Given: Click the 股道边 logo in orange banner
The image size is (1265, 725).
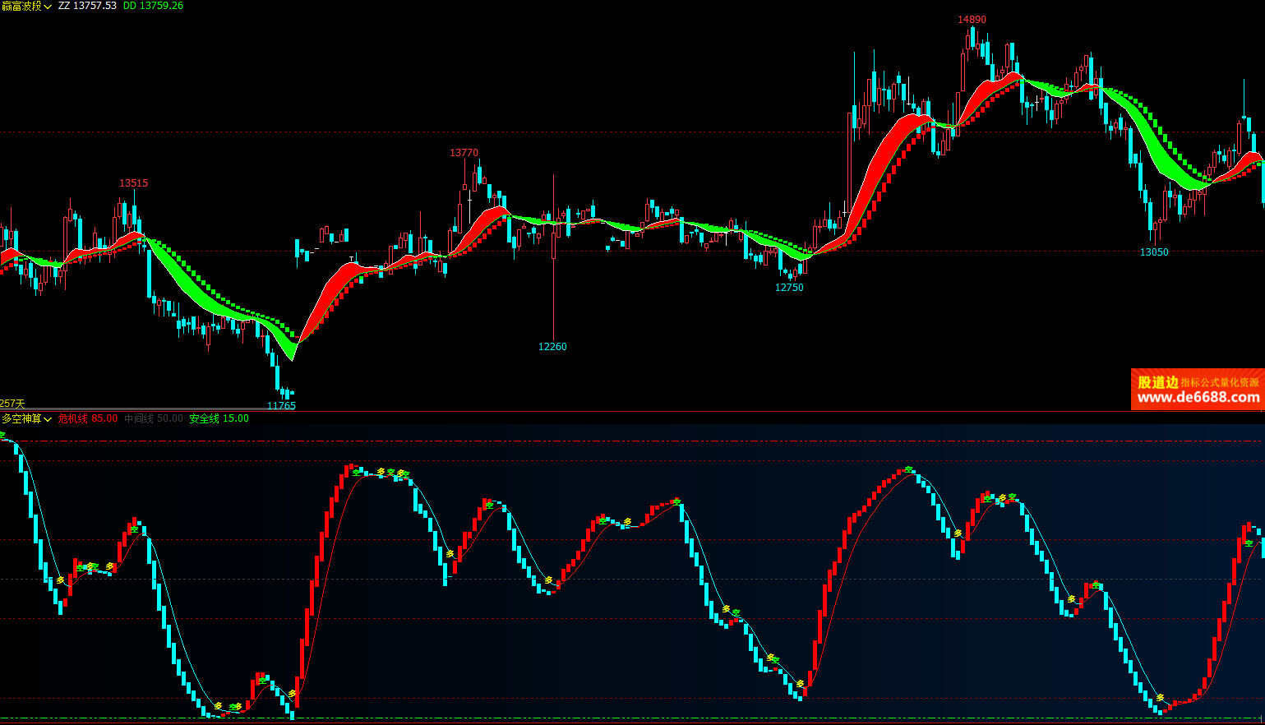Looking at the screenshot, I should pyautogui.click(x=1157, y=382).
